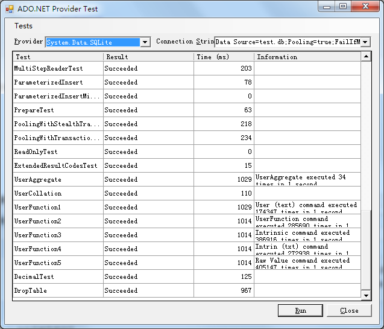Image resolution: width=384 pixels, height=329 pixels.
Task: Select the ReadOnlyTest row
Action: click(187, 152)
